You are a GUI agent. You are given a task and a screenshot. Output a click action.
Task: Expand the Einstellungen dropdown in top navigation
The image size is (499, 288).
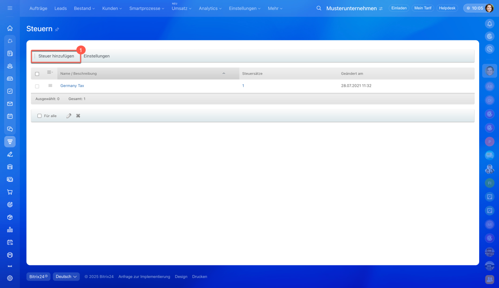point(245,8)
